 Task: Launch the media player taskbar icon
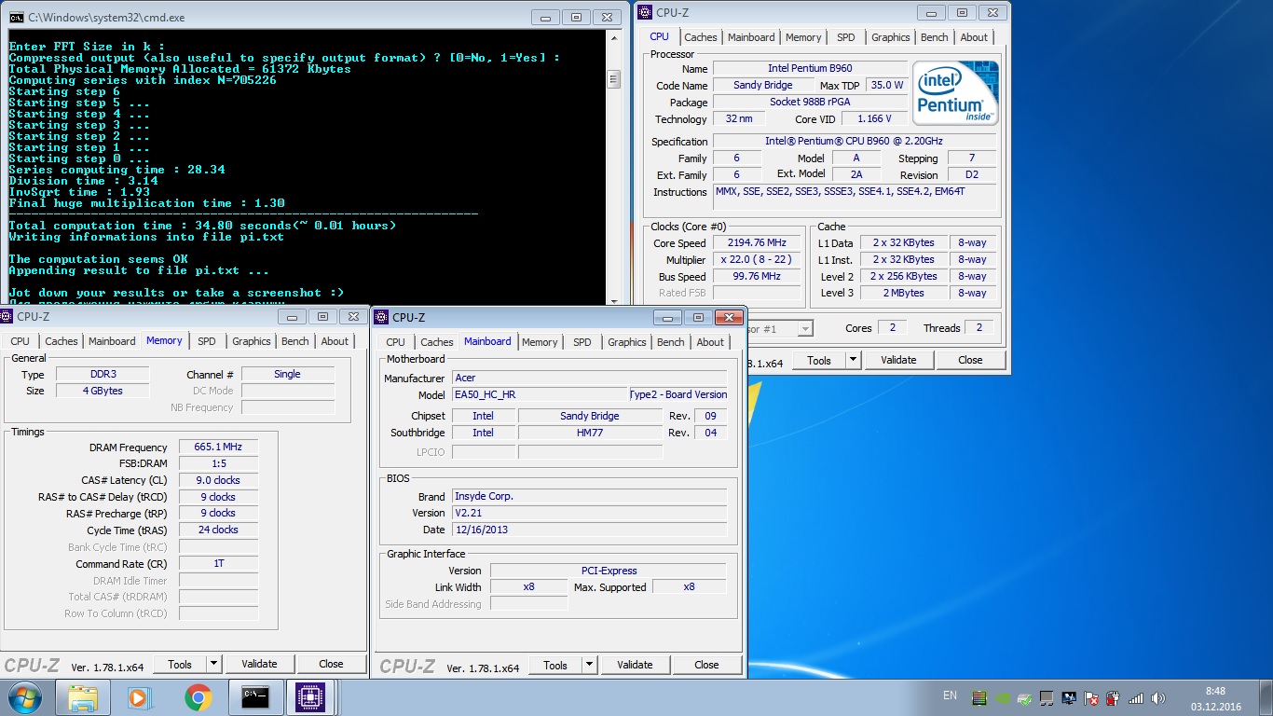(138, 697)
